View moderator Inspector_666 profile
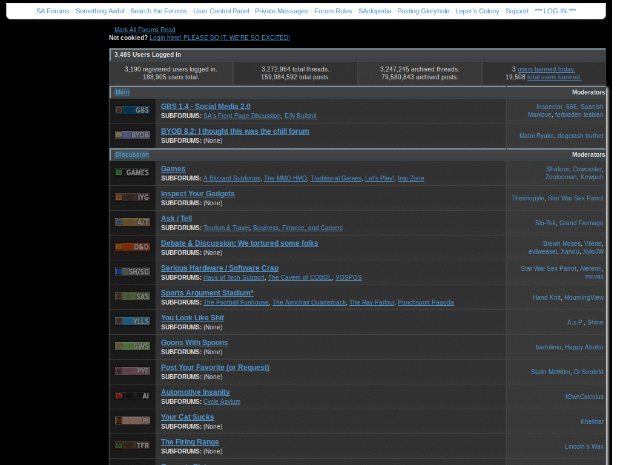Image resolution: width=620 pixels, height=465 pixels. click(556, 107)
